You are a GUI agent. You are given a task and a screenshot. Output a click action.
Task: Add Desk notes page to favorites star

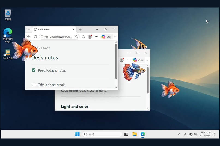point(77,37)
